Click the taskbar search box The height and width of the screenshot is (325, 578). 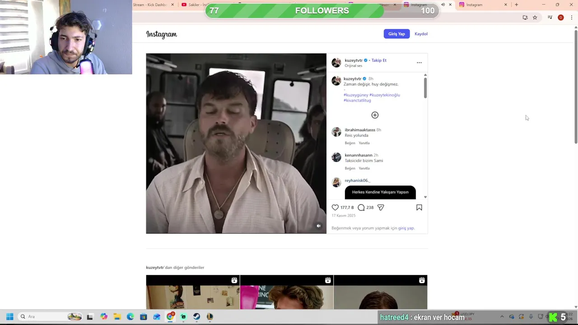[x=51, y=317]
